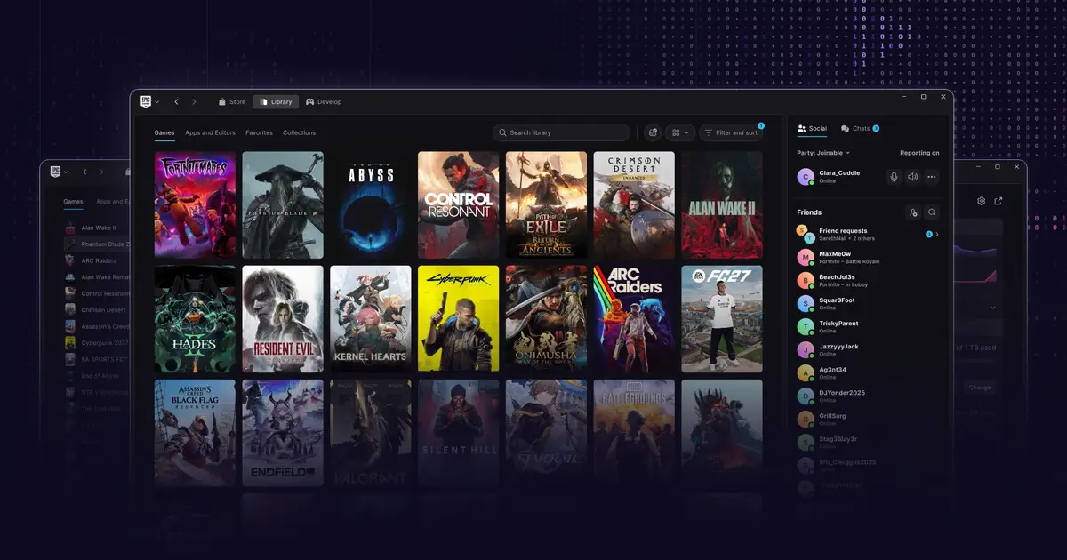The width and height of the screenshot is (1067, 560).
Task: Click the add-to-collection icon beside search
Action: coord(653,132)
